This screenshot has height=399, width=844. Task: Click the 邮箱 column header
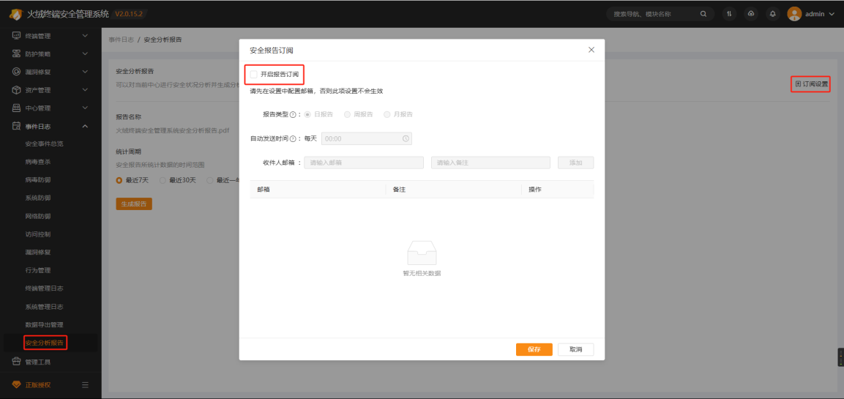[x=318, y=190]
